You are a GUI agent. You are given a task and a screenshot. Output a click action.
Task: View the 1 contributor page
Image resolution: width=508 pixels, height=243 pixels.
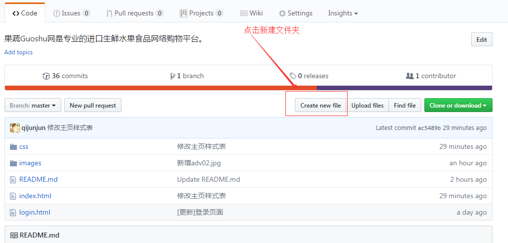(431, 76)
